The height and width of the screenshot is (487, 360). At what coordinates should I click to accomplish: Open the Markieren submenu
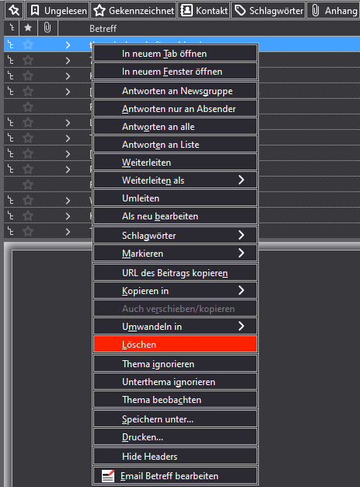tap(176, 254)
